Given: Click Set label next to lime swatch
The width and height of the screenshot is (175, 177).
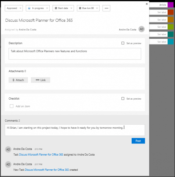Looking at the screenshot, I should tap(162, 27).
